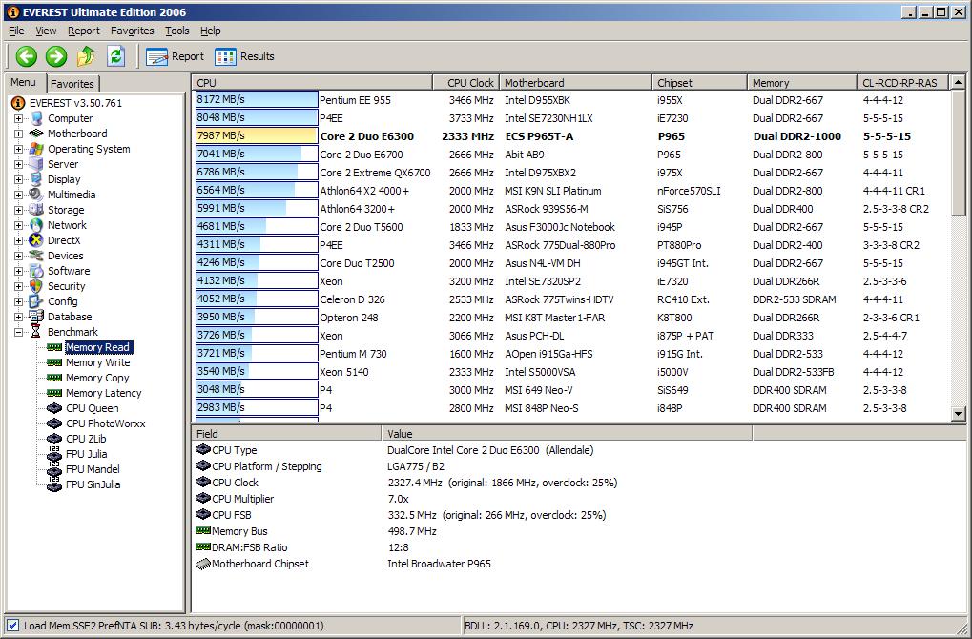Viewport: 972px width, 639px height.
Task: Open CPU PhotoWorxx benchmark
Action: point(105,424)
